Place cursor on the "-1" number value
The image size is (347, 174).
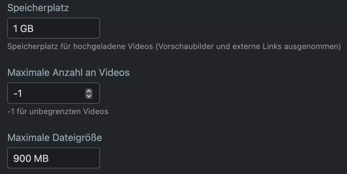pos(18,94)
